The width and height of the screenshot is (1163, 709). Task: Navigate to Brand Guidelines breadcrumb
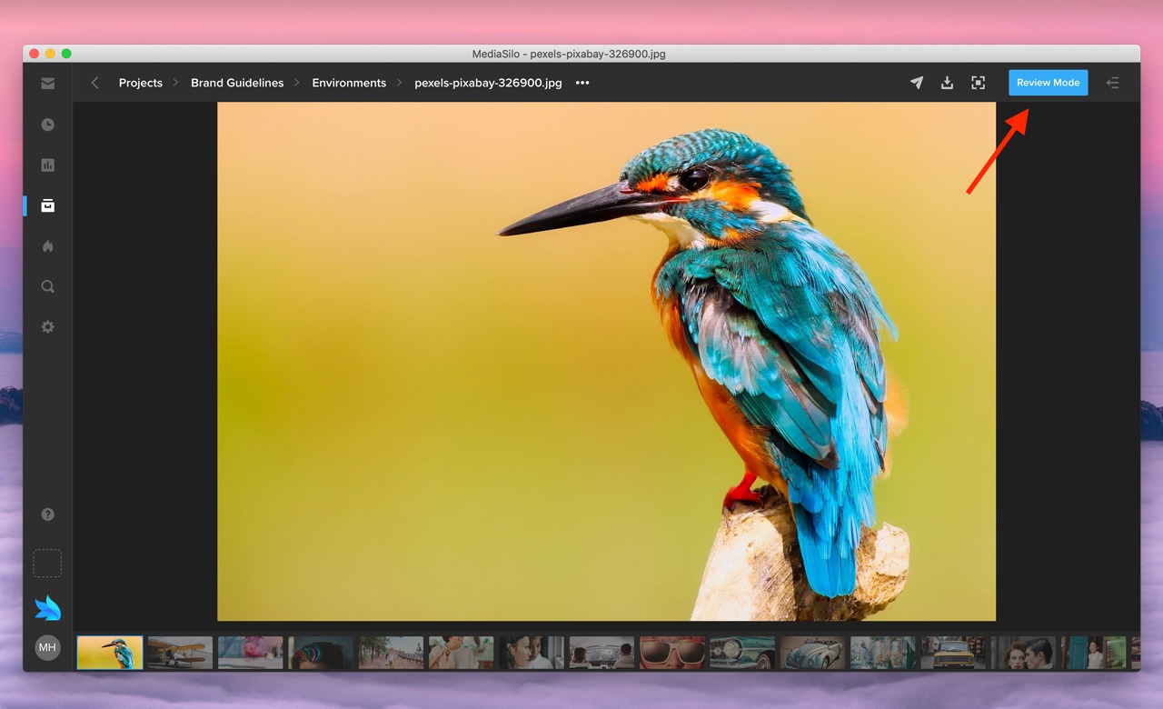237,83
